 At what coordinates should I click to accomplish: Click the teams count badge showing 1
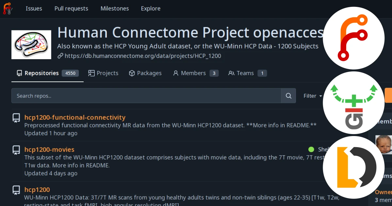(x=262, y=73)
